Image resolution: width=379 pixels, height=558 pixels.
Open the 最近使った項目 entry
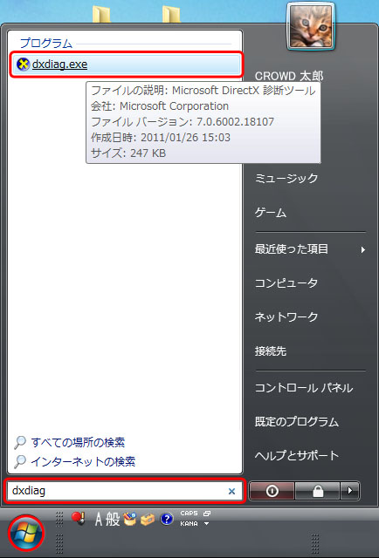pyautogui.click(x=292, y=248)
